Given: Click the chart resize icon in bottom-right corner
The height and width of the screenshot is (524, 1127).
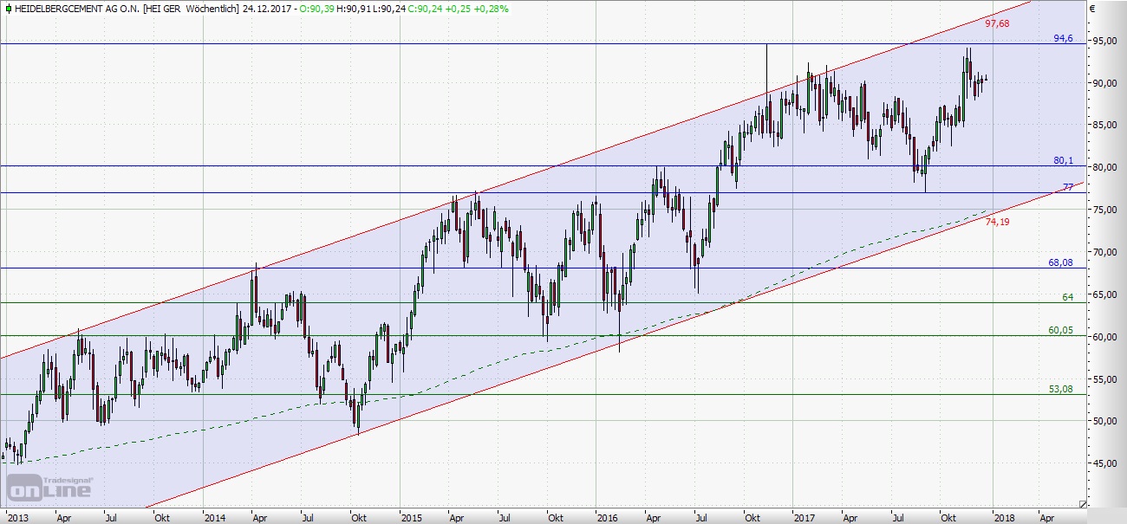Looking at the screenshot, I should (1083, 503).
